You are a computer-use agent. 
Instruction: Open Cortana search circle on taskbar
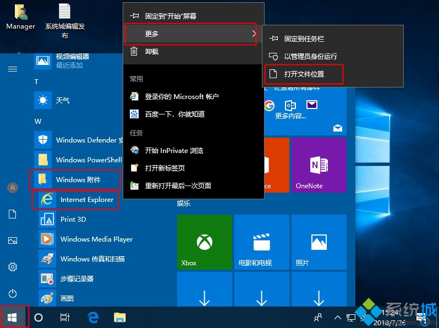point(39,318)
